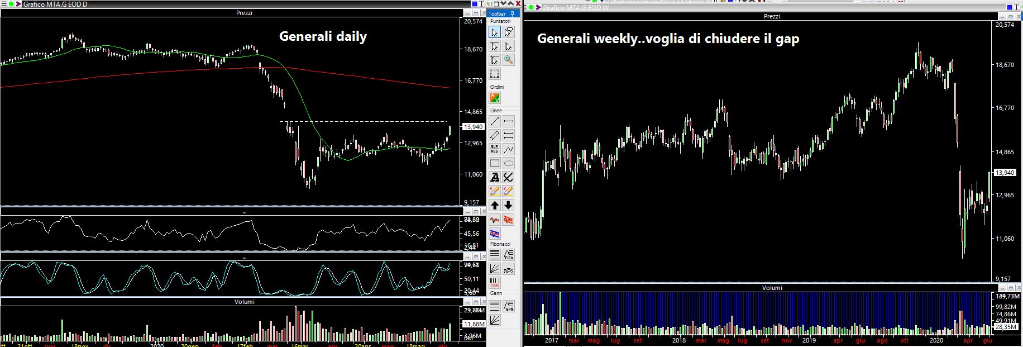Insert a down arrow marker
The width and height of the screenshot is (1023, 347).
coord(509,205)
